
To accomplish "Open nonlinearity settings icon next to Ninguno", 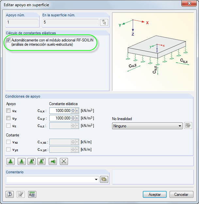I will 188,126.
